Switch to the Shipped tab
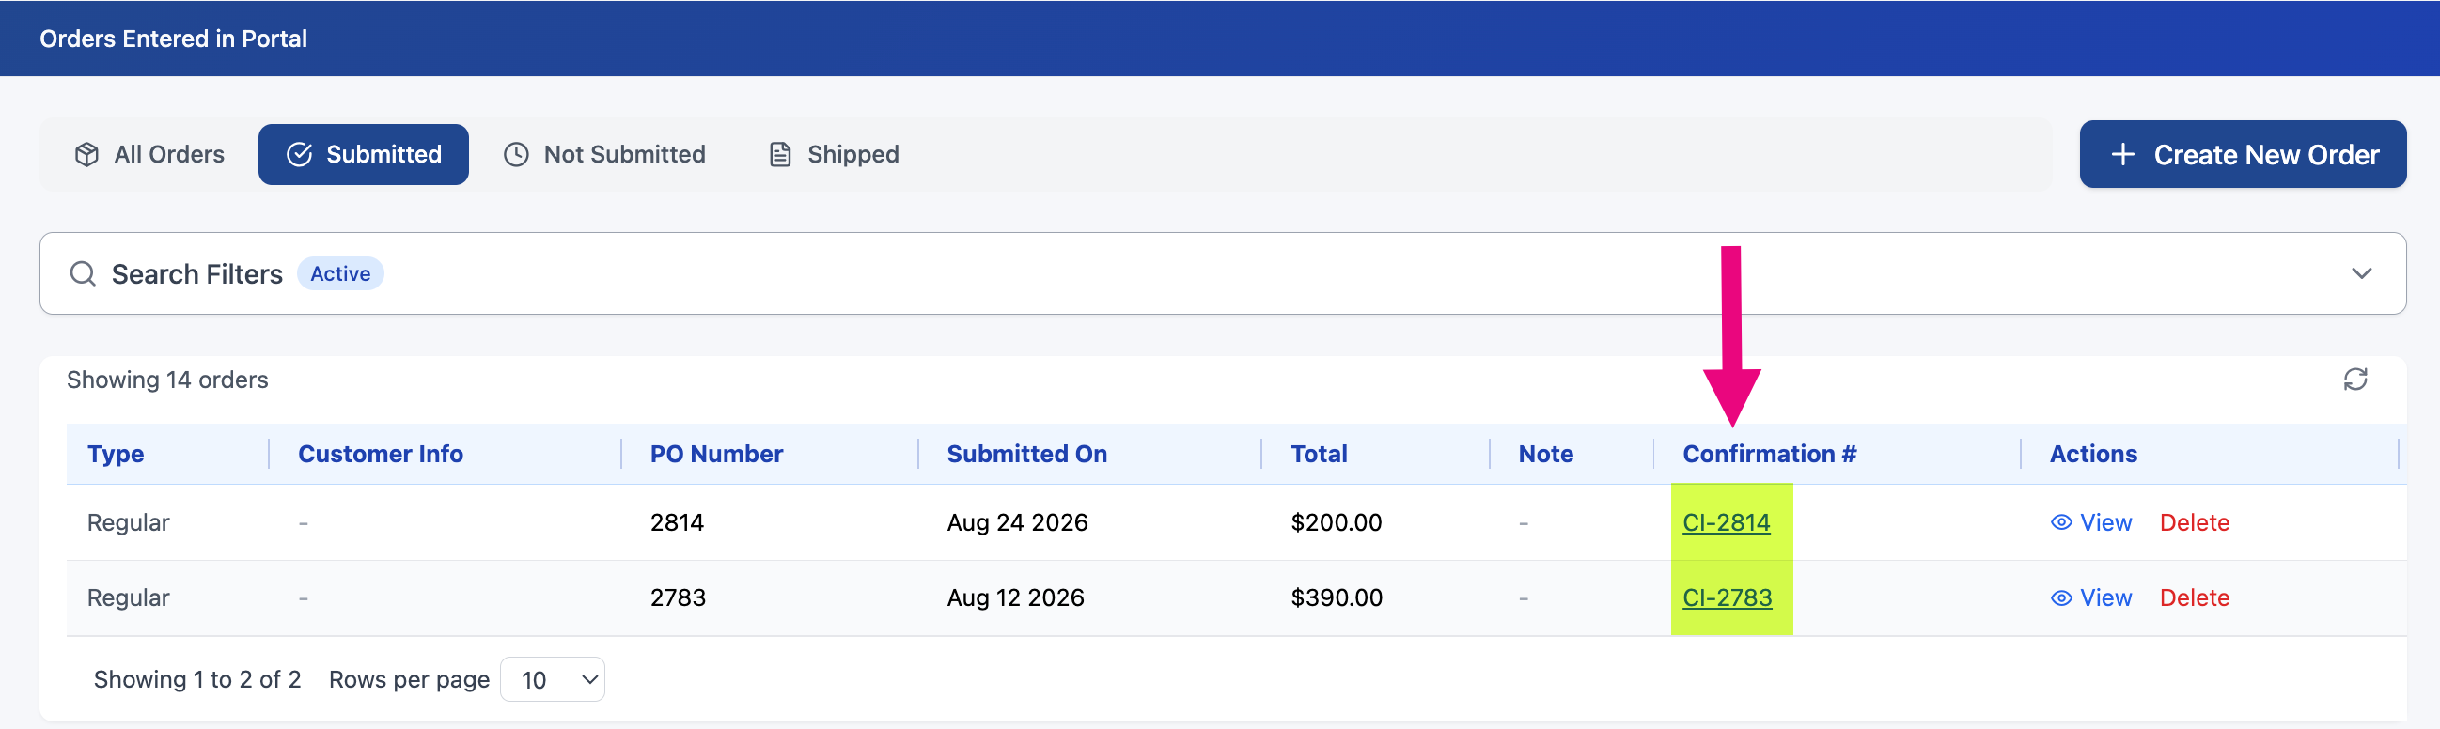Screen dimensions: 2440x729 pyautogui.click(x=834, y=154)
